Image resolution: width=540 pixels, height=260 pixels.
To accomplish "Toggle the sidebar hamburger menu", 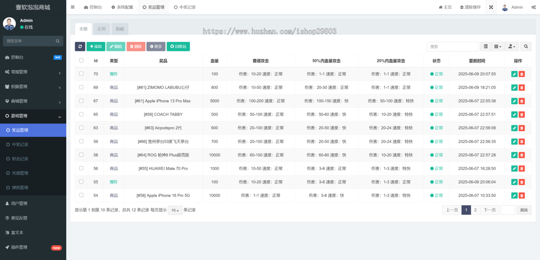I will click(73, 7).
